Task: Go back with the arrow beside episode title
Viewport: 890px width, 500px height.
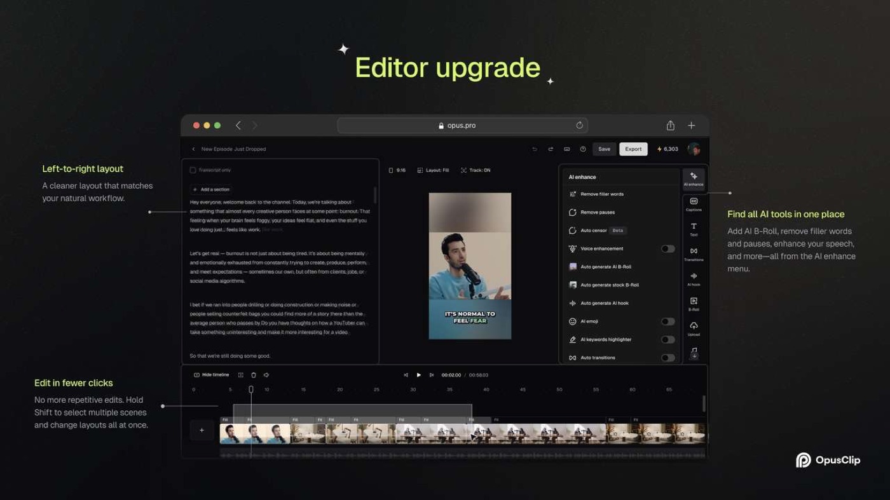Action: [x=193, y=149]
